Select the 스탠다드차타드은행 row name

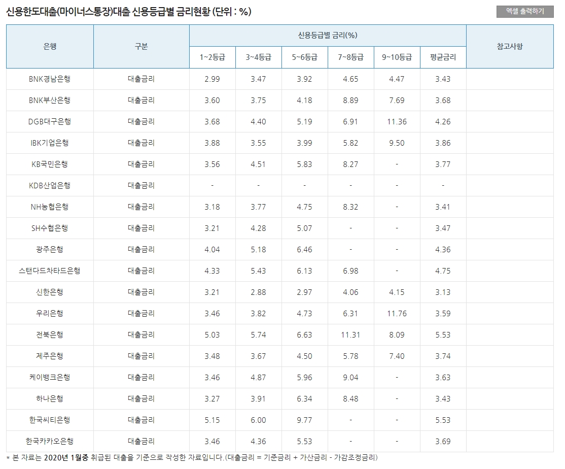pyautogui.click(x=50, y=271)
